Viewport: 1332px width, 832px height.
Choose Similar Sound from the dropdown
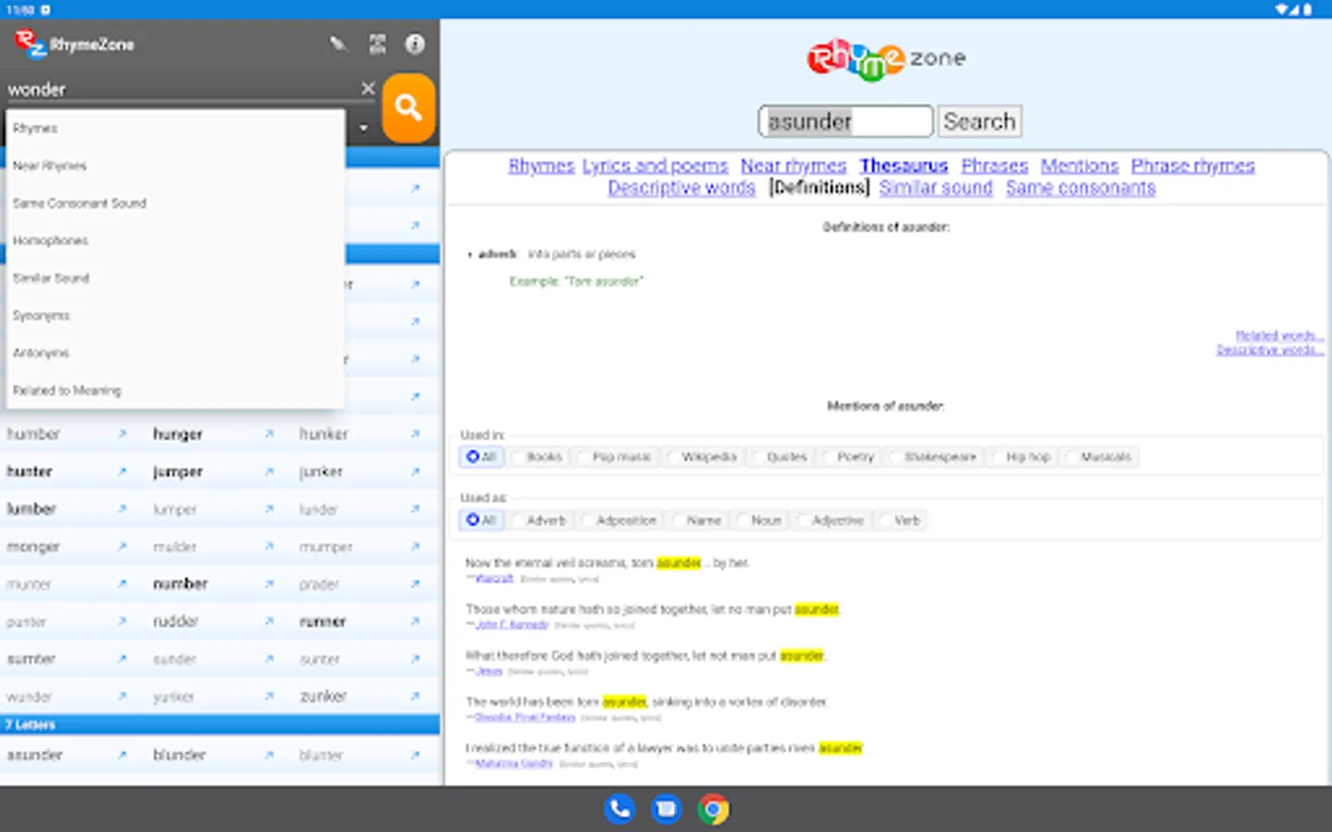pos(175,278)
